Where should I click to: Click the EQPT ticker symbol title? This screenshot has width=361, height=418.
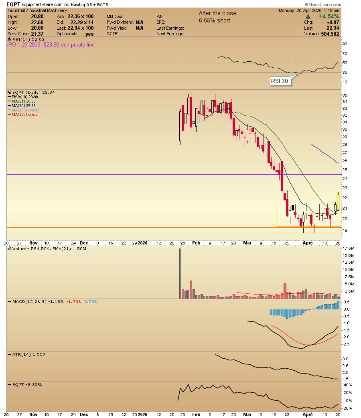13,4
